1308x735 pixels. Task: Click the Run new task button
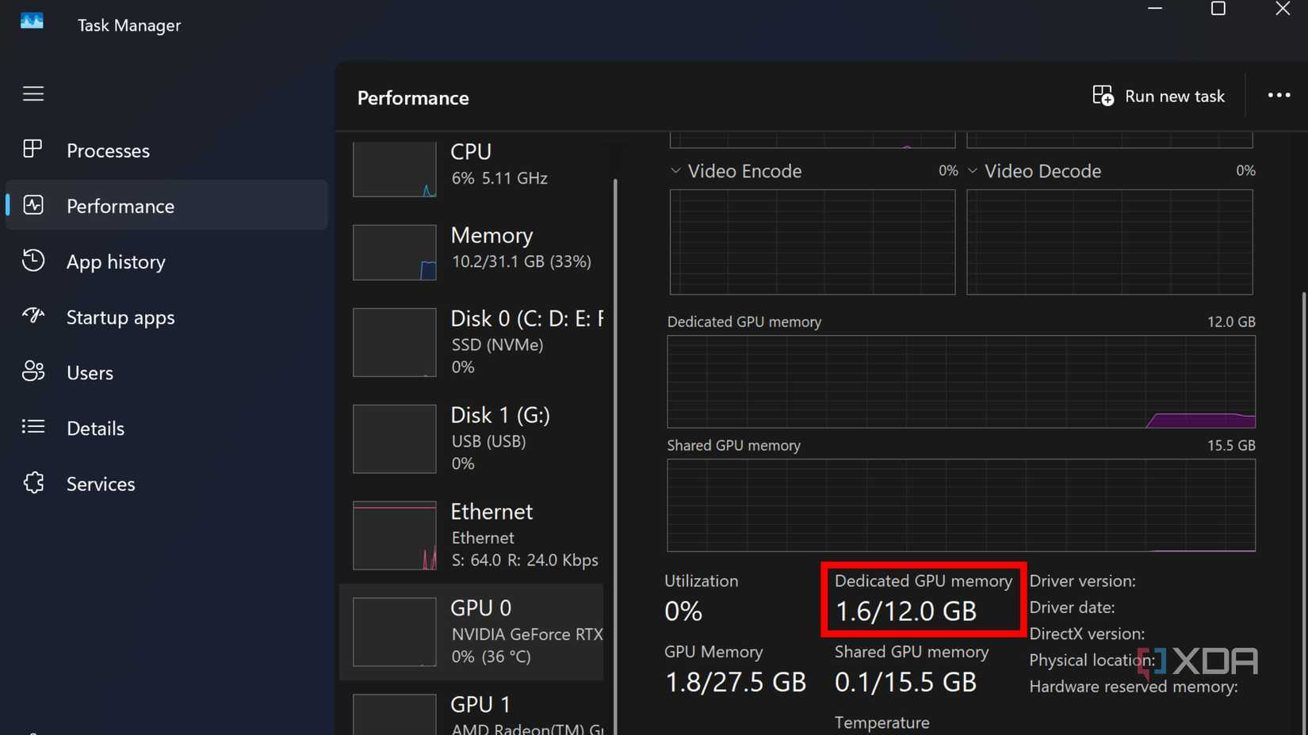[x=1158, y=96]
